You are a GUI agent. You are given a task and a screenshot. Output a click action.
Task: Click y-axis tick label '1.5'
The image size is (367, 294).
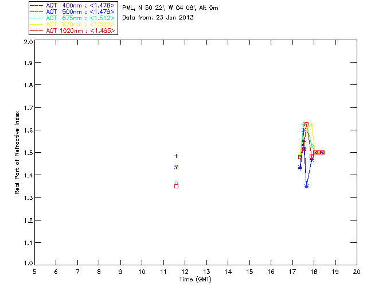[28, 153]
